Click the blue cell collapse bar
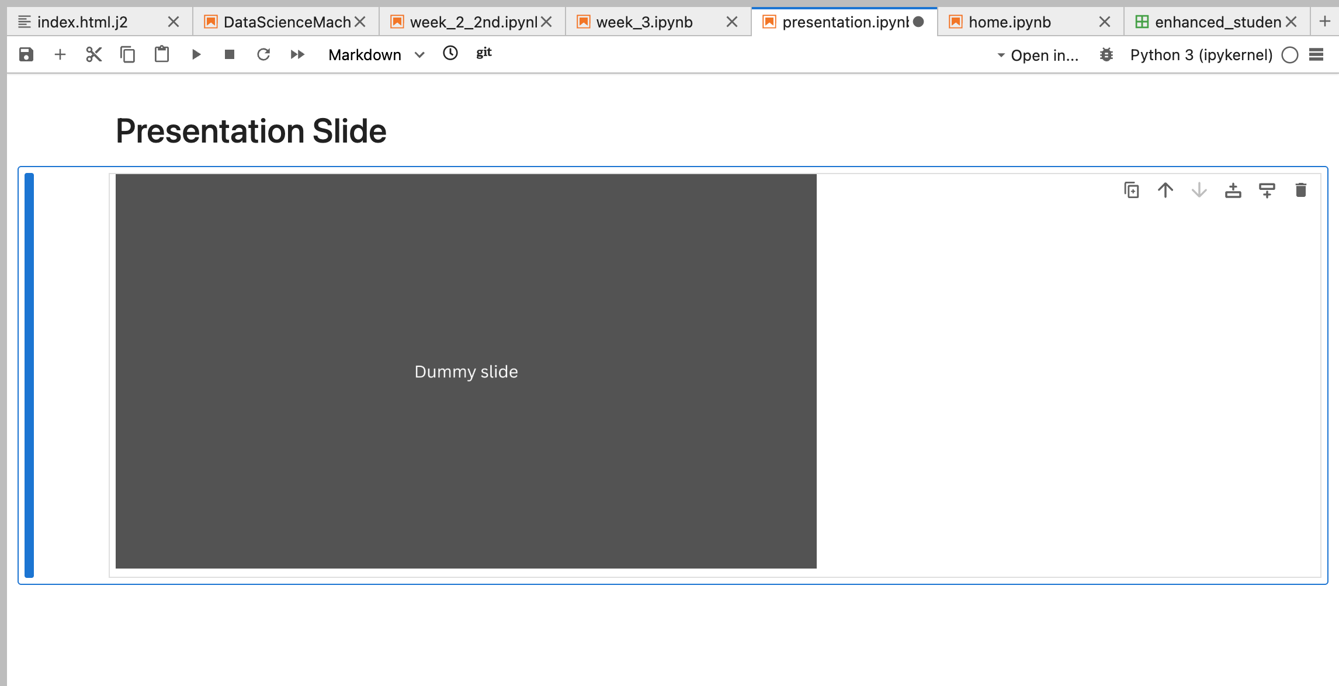1339x686 pixels. (x=29, y=375)
